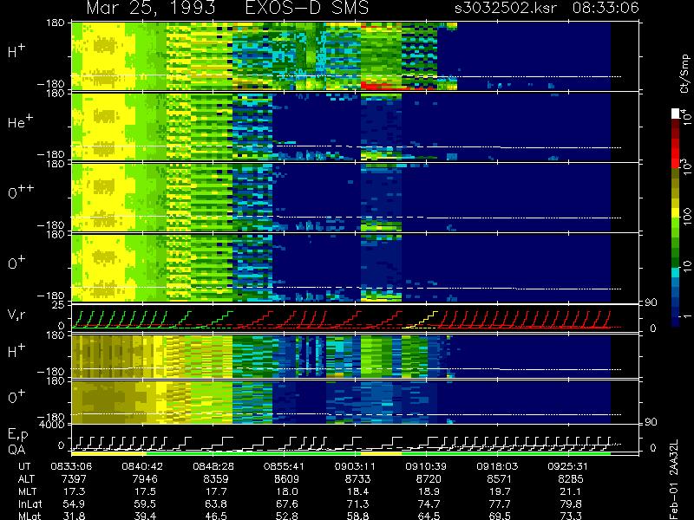Click altitude value '8609'
This screenshot has width=694, height=520.
pyautogui.click(x=287, y=479)
